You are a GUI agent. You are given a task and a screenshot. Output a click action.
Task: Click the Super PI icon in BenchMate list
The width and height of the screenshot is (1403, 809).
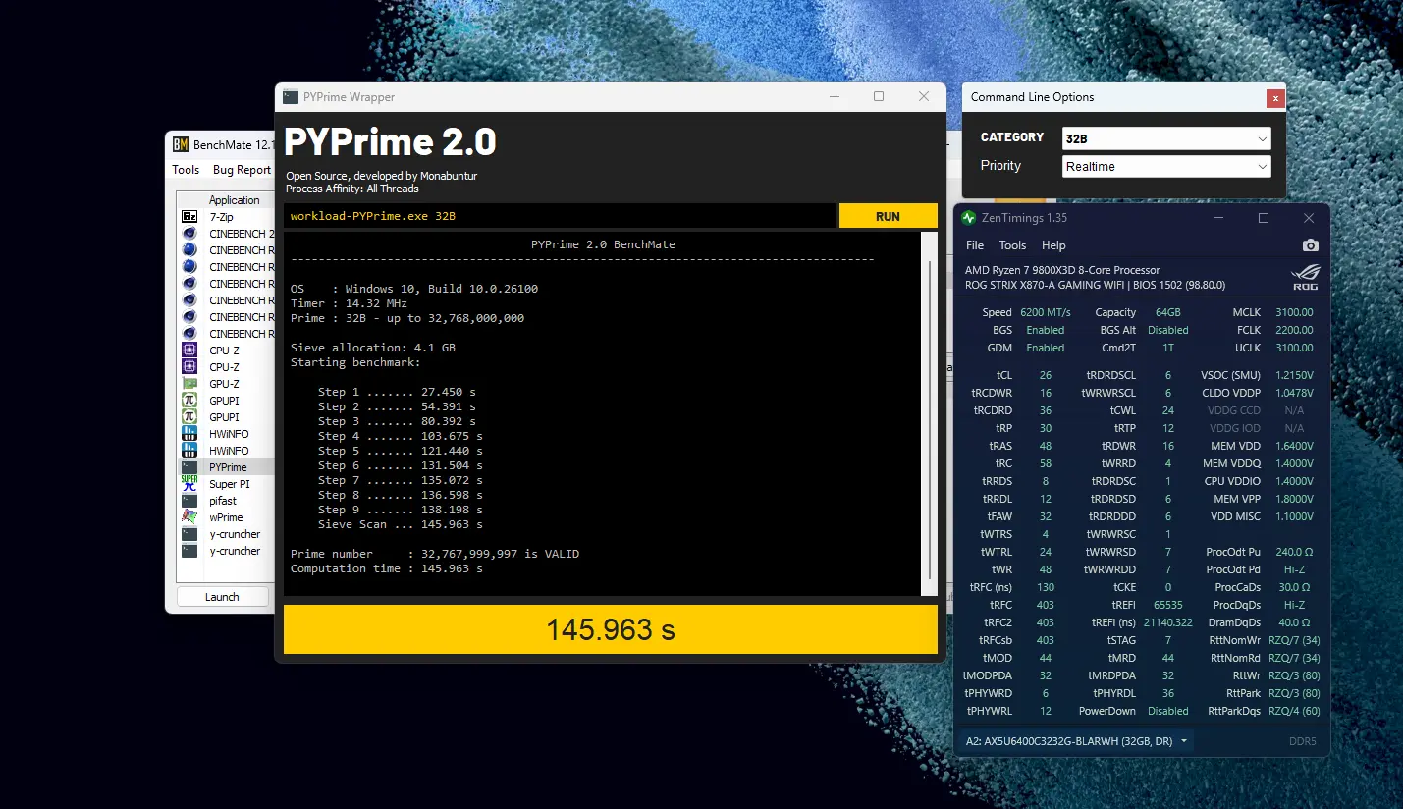tap(189, 484)
